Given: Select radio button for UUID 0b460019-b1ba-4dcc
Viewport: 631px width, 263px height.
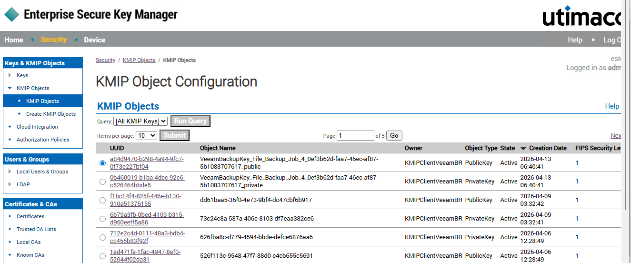Looking at the screenshot, I should [x=103, y=182].
